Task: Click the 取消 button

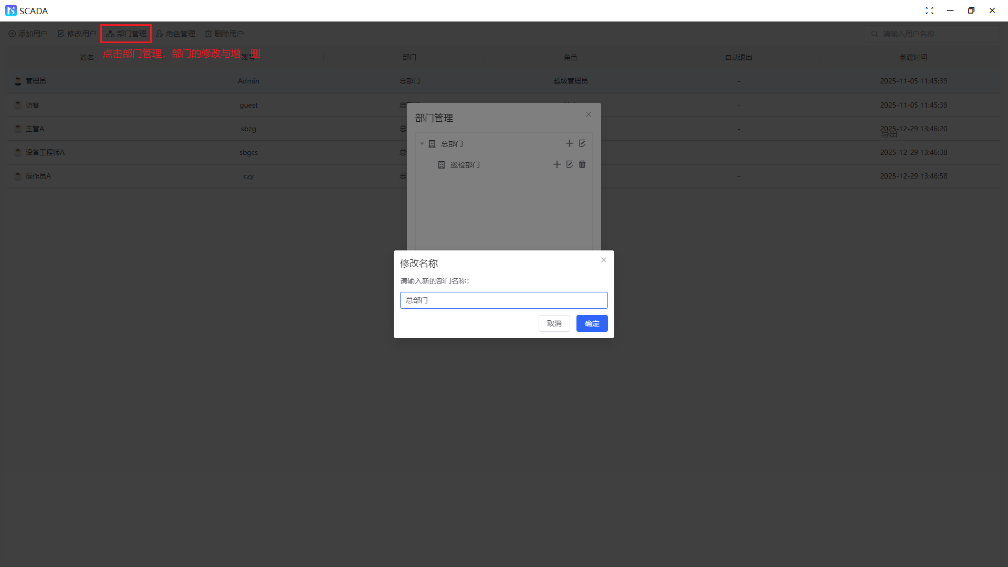Action: [554, 323]
